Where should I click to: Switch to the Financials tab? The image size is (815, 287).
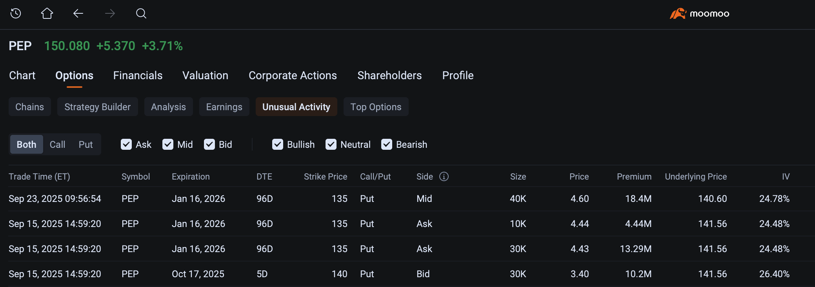pos(138,75)
